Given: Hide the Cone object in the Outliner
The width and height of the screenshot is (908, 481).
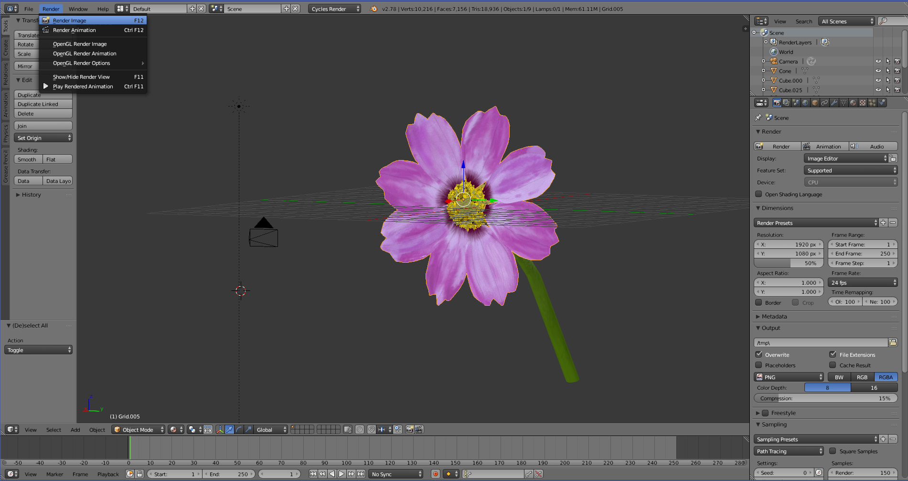Looking at the screenshot, I should pos(879,70).
